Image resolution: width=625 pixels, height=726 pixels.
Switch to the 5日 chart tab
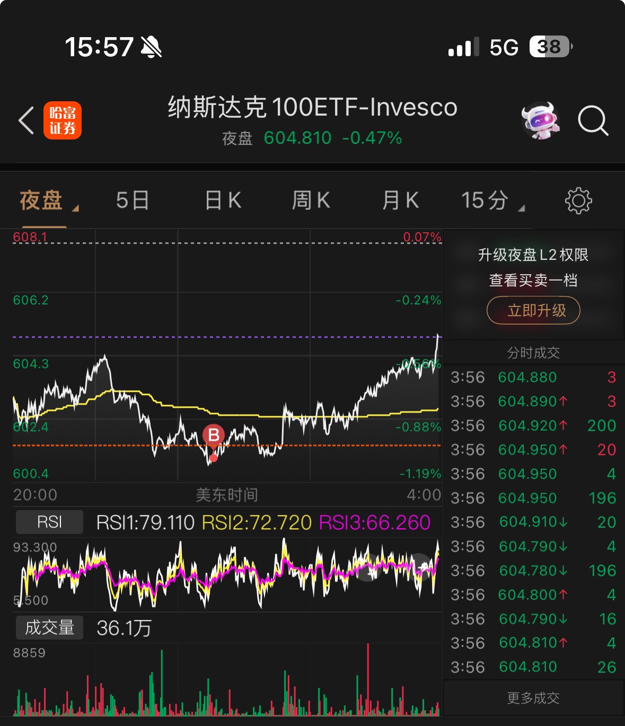point(133,201)
